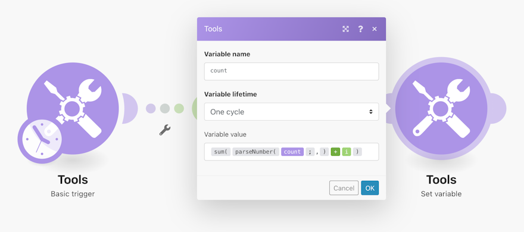Click the right connector of Set variable module
Image resolution: width=524 pixels, height=232 pixels.
pyautogui.click(x=497, y=108)
